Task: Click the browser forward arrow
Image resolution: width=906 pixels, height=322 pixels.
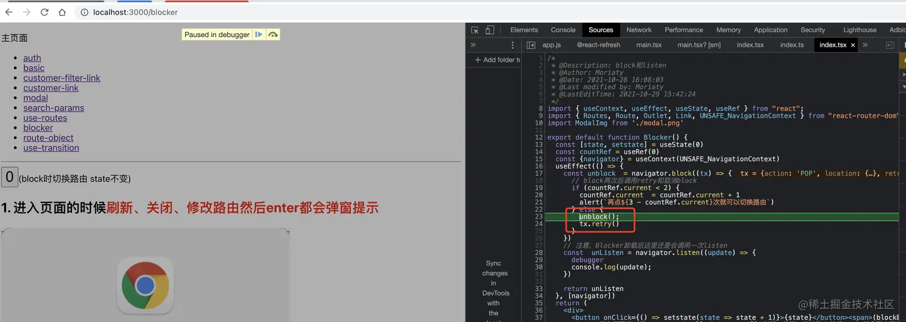Action: click(x=26, y=12)
